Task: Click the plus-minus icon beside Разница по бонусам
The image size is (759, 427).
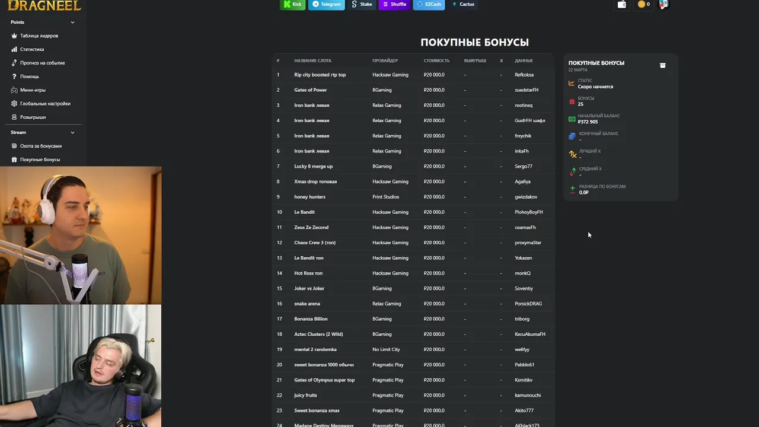Action: pos(572,189)
